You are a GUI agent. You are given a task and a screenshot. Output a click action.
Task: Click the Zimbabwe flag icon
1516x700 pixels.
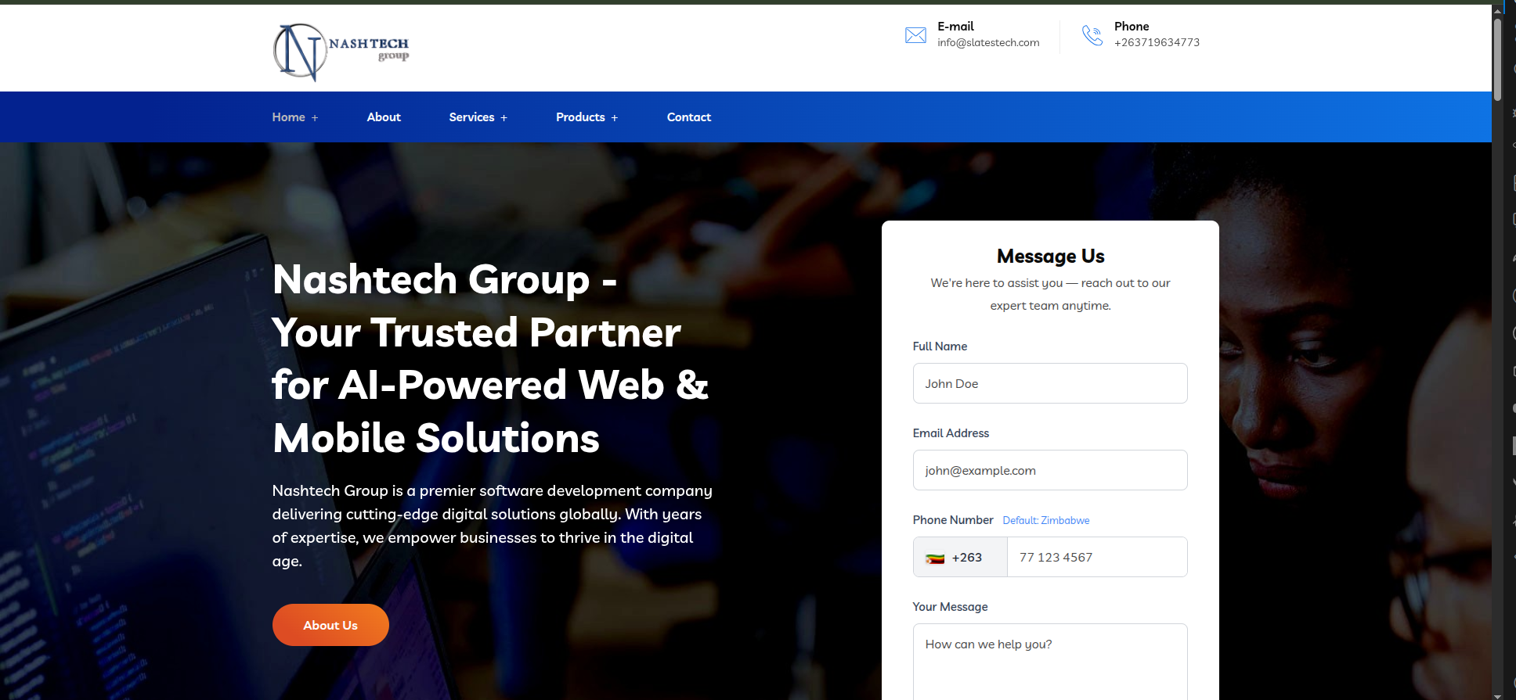pos(935,558)
